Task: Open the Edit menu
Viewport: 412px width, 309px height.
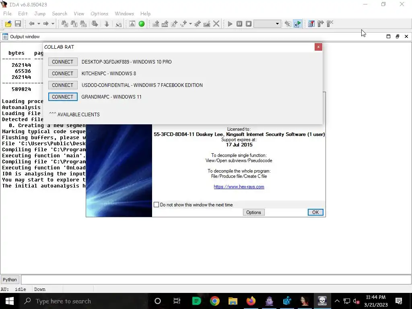Action: pos(23,14)
